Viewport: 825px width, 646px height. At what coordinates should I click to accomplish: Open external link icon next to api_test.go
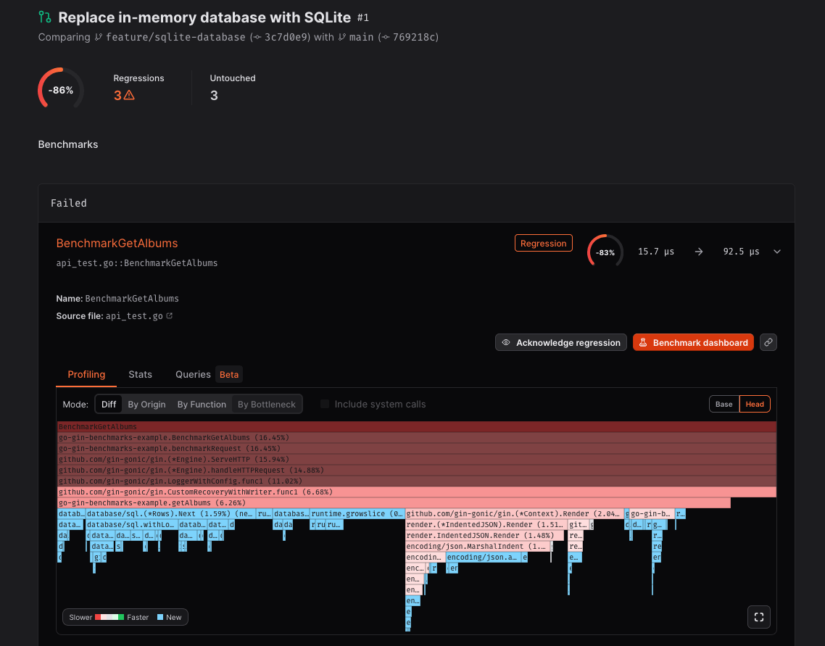coord(170,315)
